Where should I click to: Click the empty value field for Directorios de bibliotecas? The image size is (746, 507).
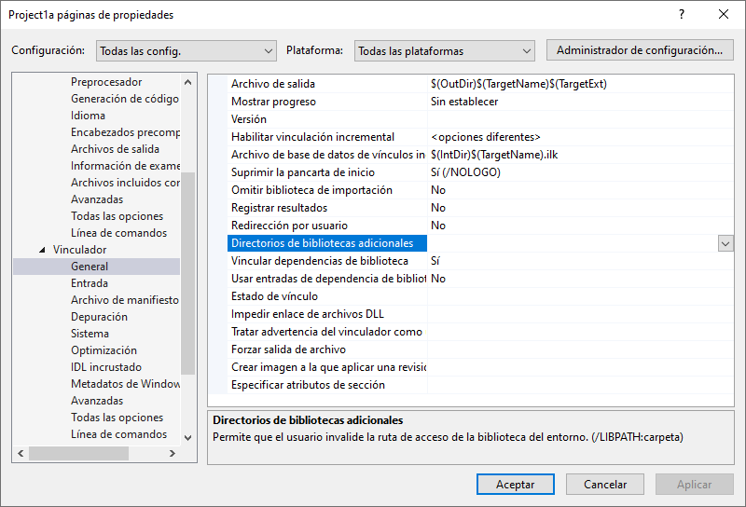tap(573, 243)
